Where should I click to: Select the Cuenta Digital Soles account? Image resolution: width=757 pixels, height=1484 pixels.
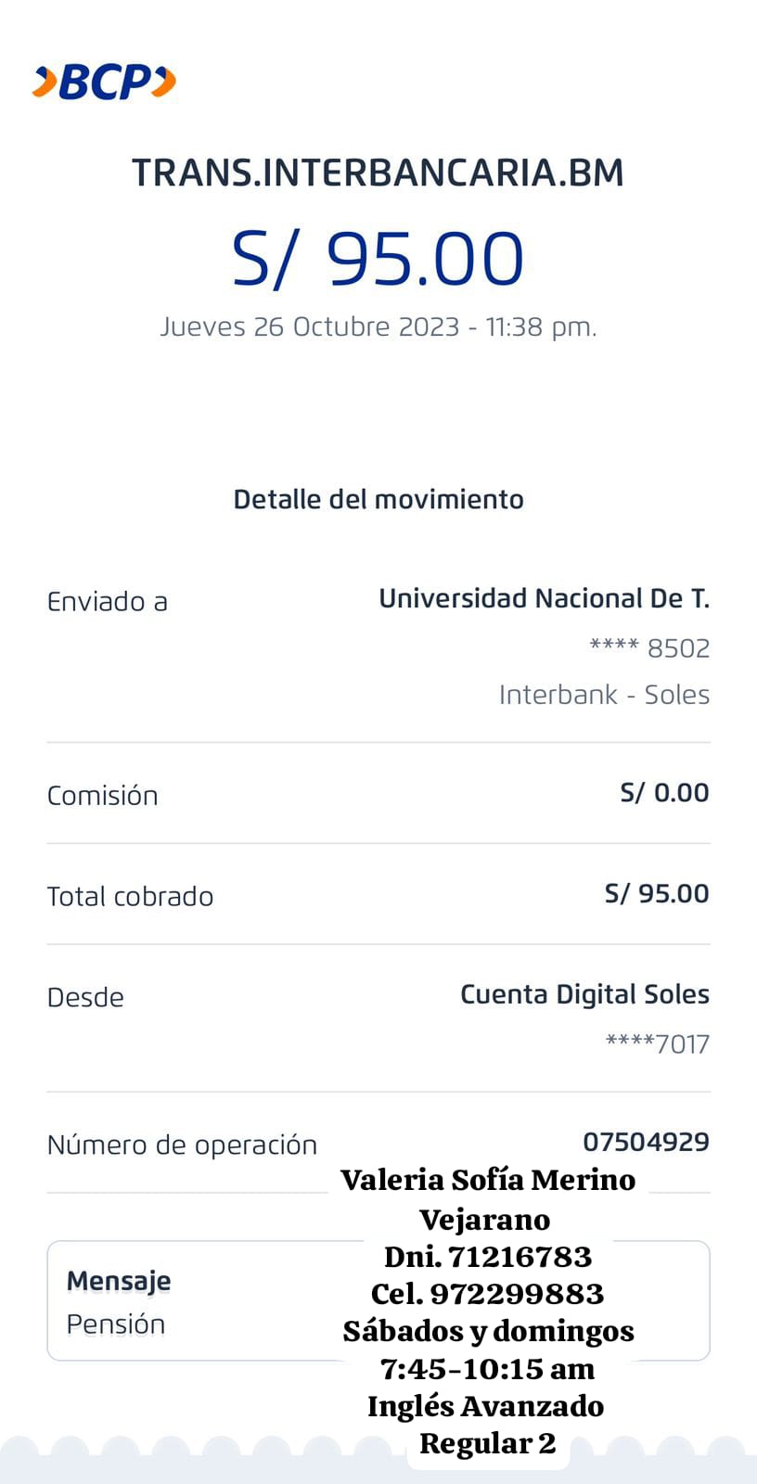pos(584,995)
